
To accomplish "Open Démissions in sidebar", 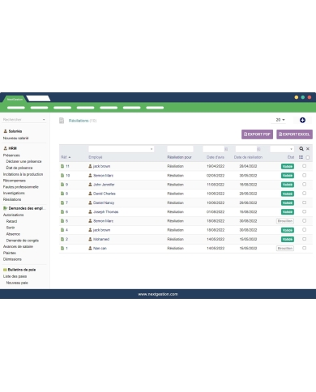I will 12,259.
